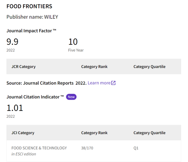188x162 pixels.
Task: Open the external link icon beside Learn more
Action: coord(113,83)
